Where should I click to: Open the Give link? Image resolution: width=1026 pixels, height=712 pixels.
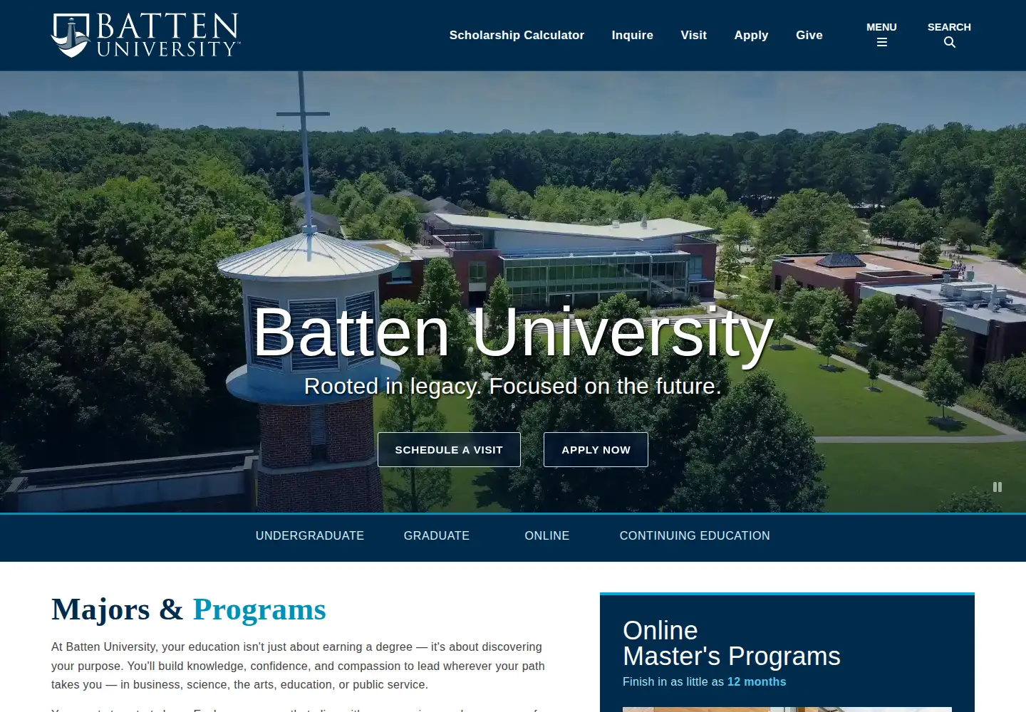(x=809, y=35)
